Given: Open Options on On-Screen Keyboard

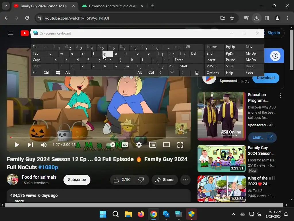Looking at the screenshot, I should coord(214,73).
